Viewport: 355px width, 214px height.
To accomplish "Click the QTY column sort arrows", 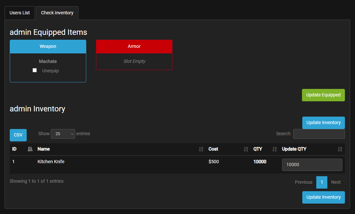I will click(x=274, y=149).
